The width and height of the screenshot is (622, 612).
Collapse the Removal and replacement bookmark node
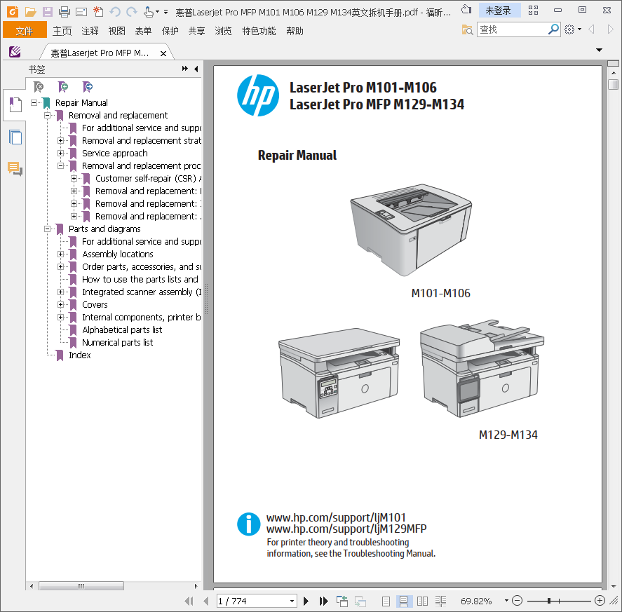pyautogui.click(x=47, y=116)
